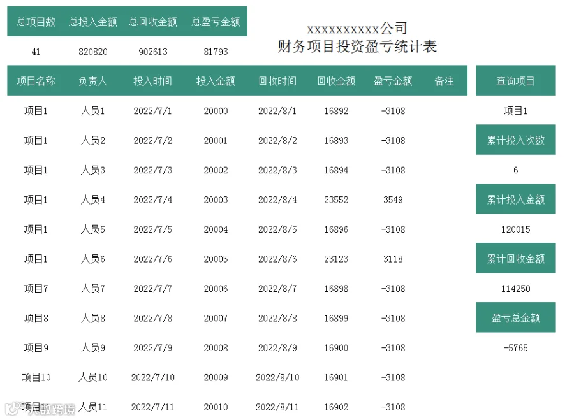574x420 pixels.
Task: Select the 投入时间 column header
Action: point(152,81)
